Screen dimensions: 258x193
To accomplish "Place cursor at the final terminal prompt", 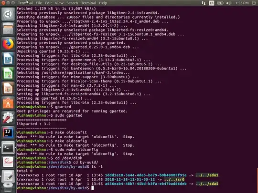I will (x=93, y=188).
